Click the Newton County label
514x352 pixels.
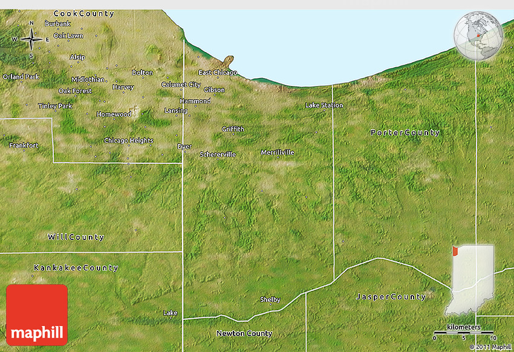click(244, 333)
